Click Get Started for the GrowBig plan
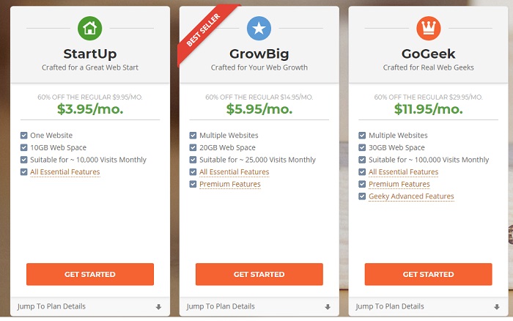 259,274
